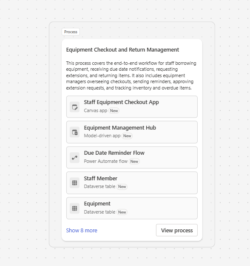Click Dataverse table subtitle under Staff Member

[x=99, y=186]
